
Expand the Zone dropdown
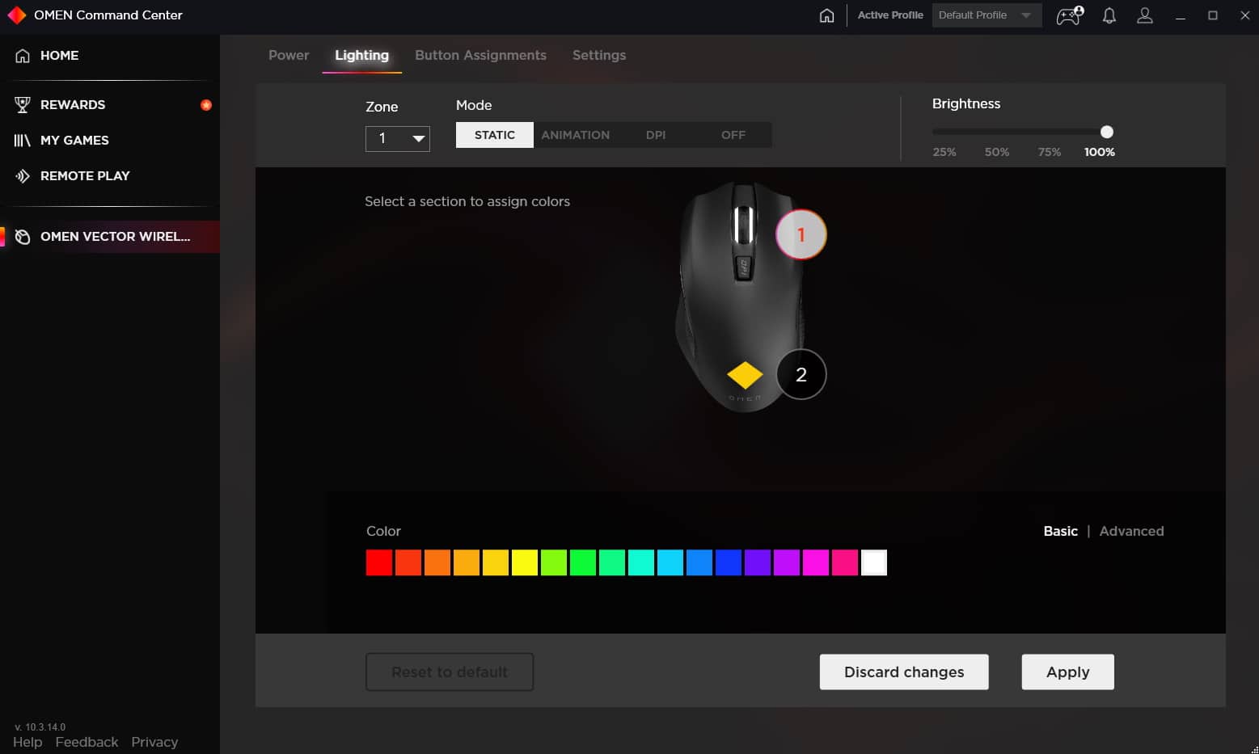[x=398, y=139]
